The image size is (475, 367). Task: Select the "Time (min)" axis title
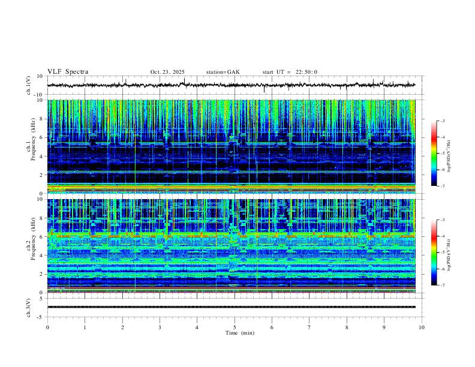[x=240, y=333]
